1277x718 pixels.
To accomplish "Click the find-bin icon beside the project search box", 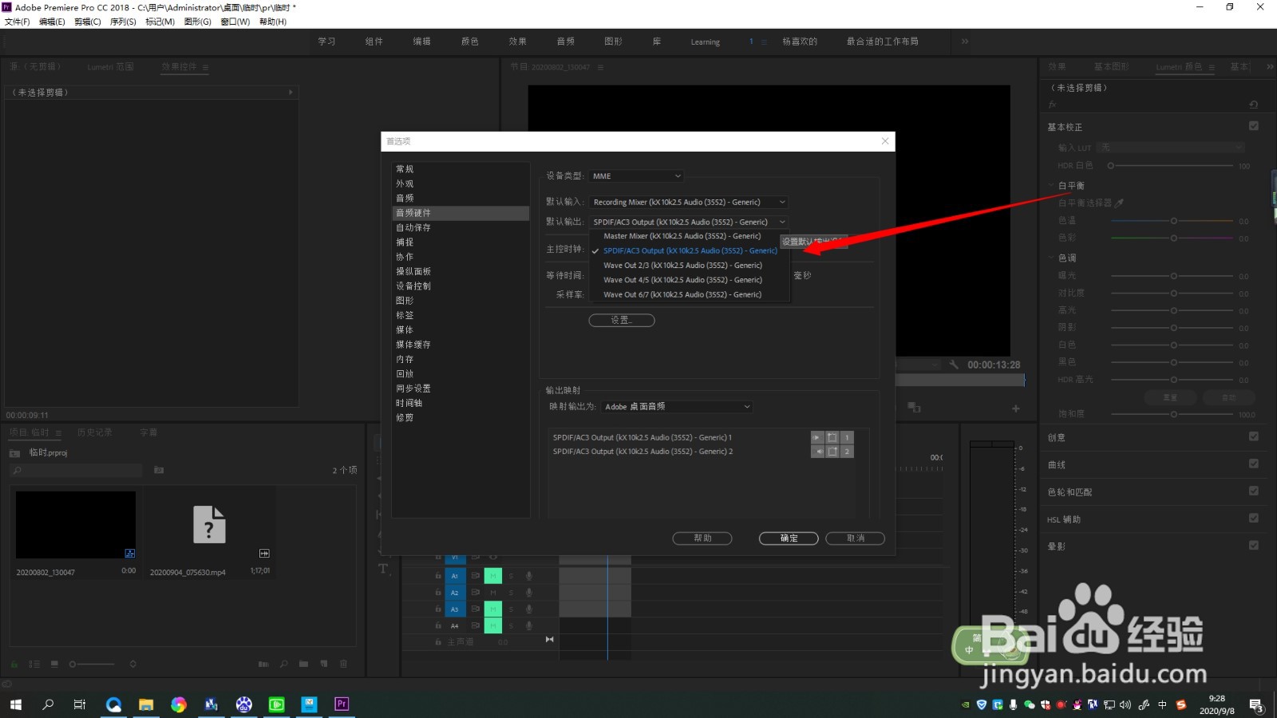I will coord(159,471).
